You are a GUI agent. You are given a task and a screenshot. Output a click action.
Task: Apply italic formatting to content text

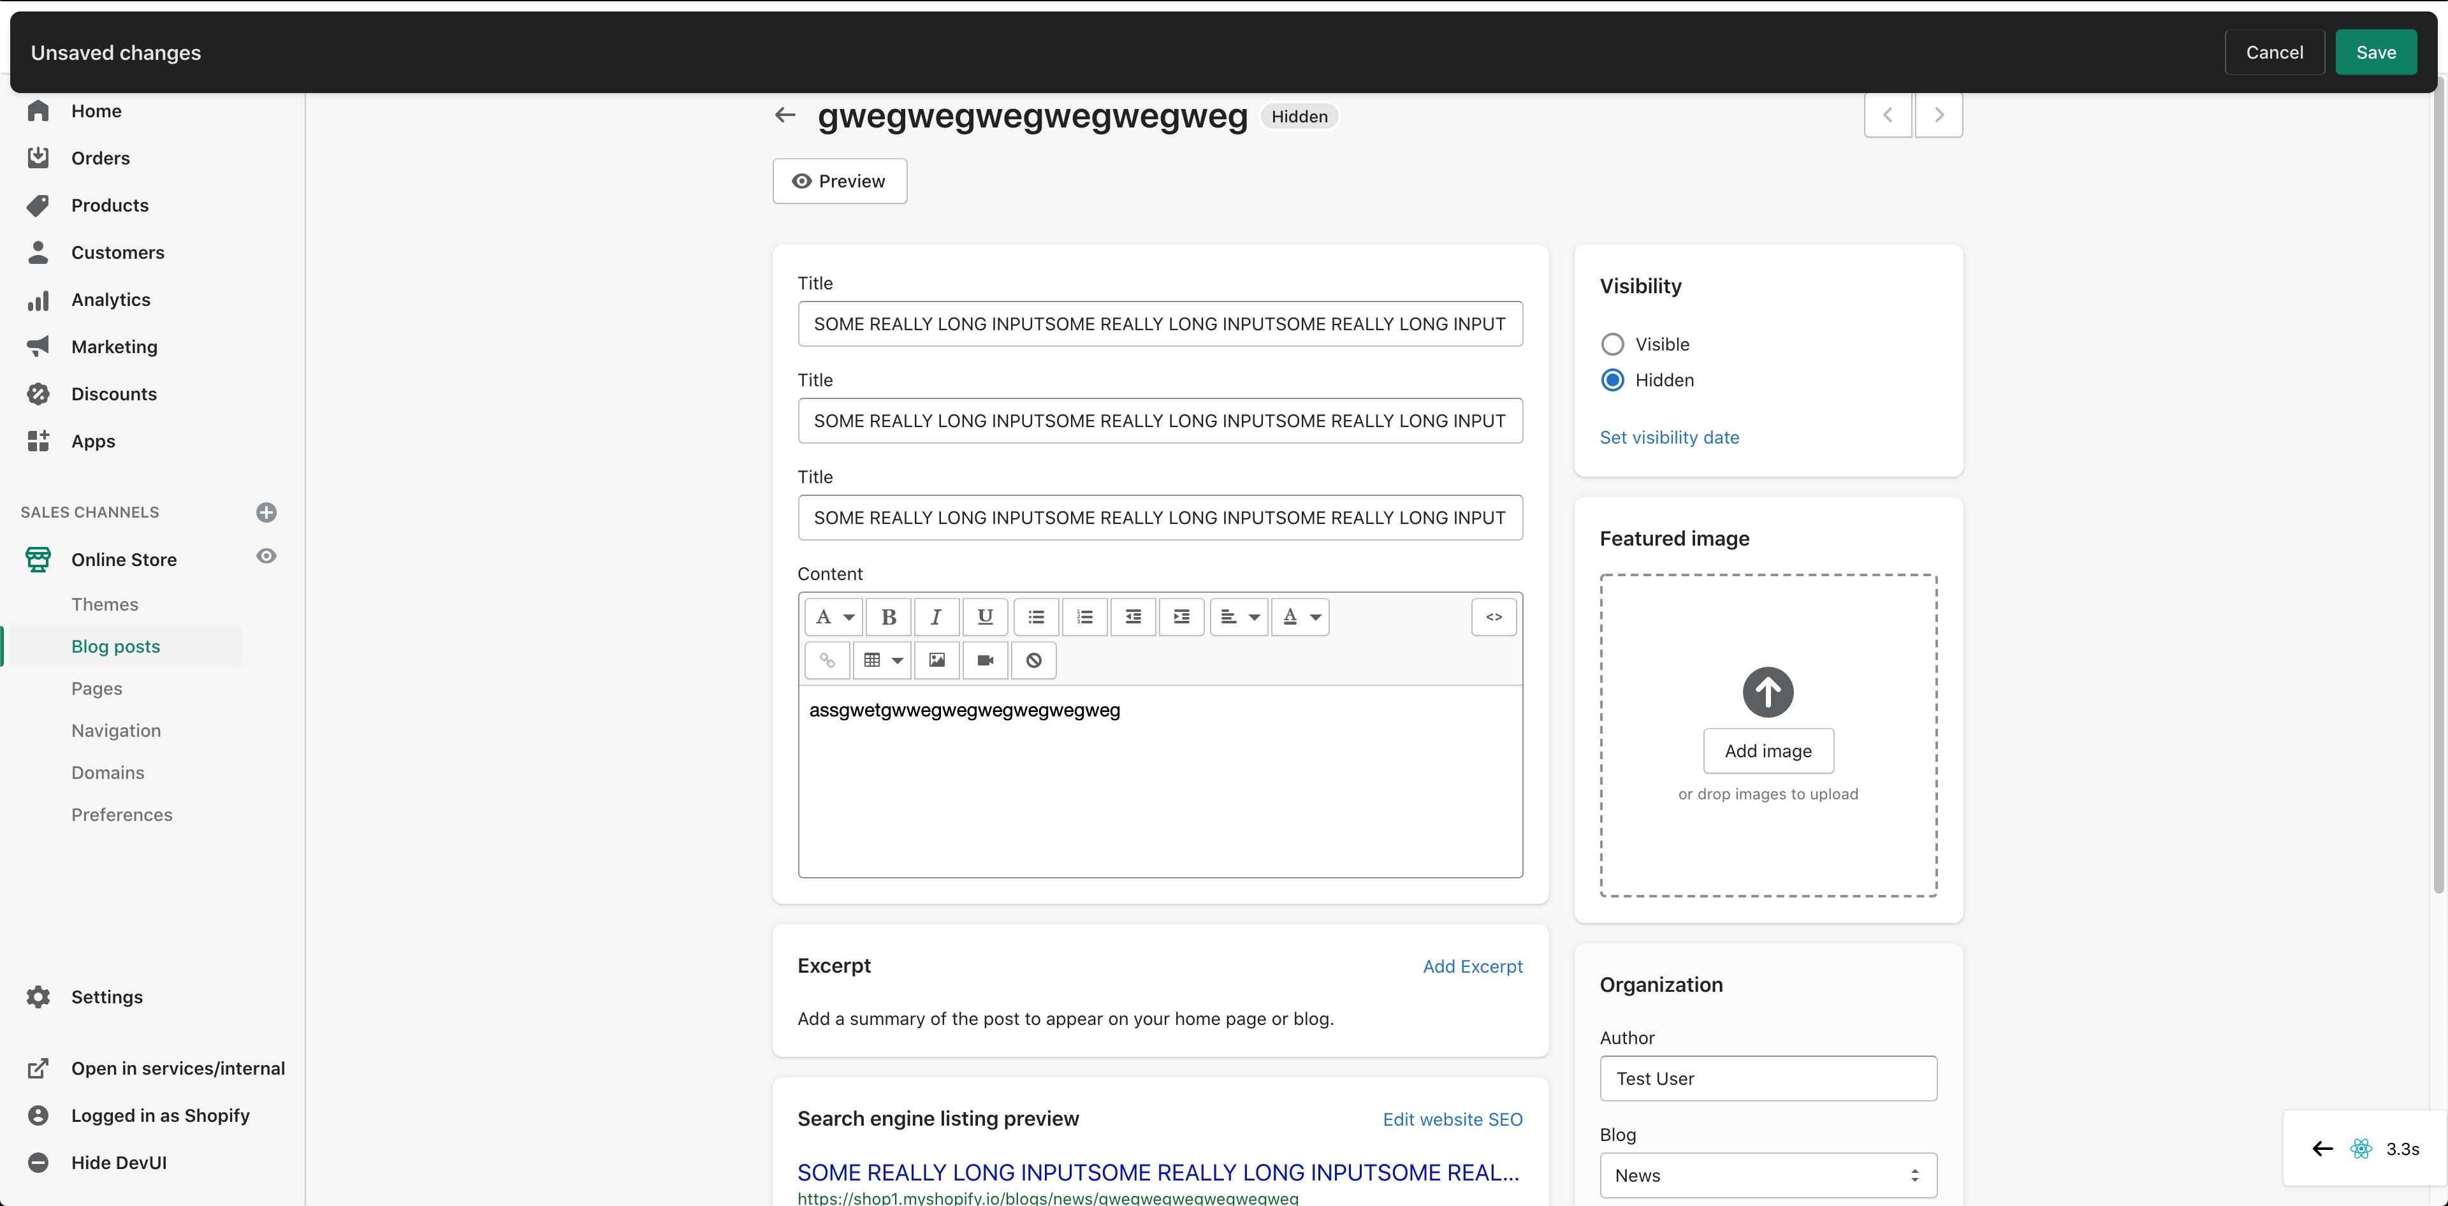[936, 617]
